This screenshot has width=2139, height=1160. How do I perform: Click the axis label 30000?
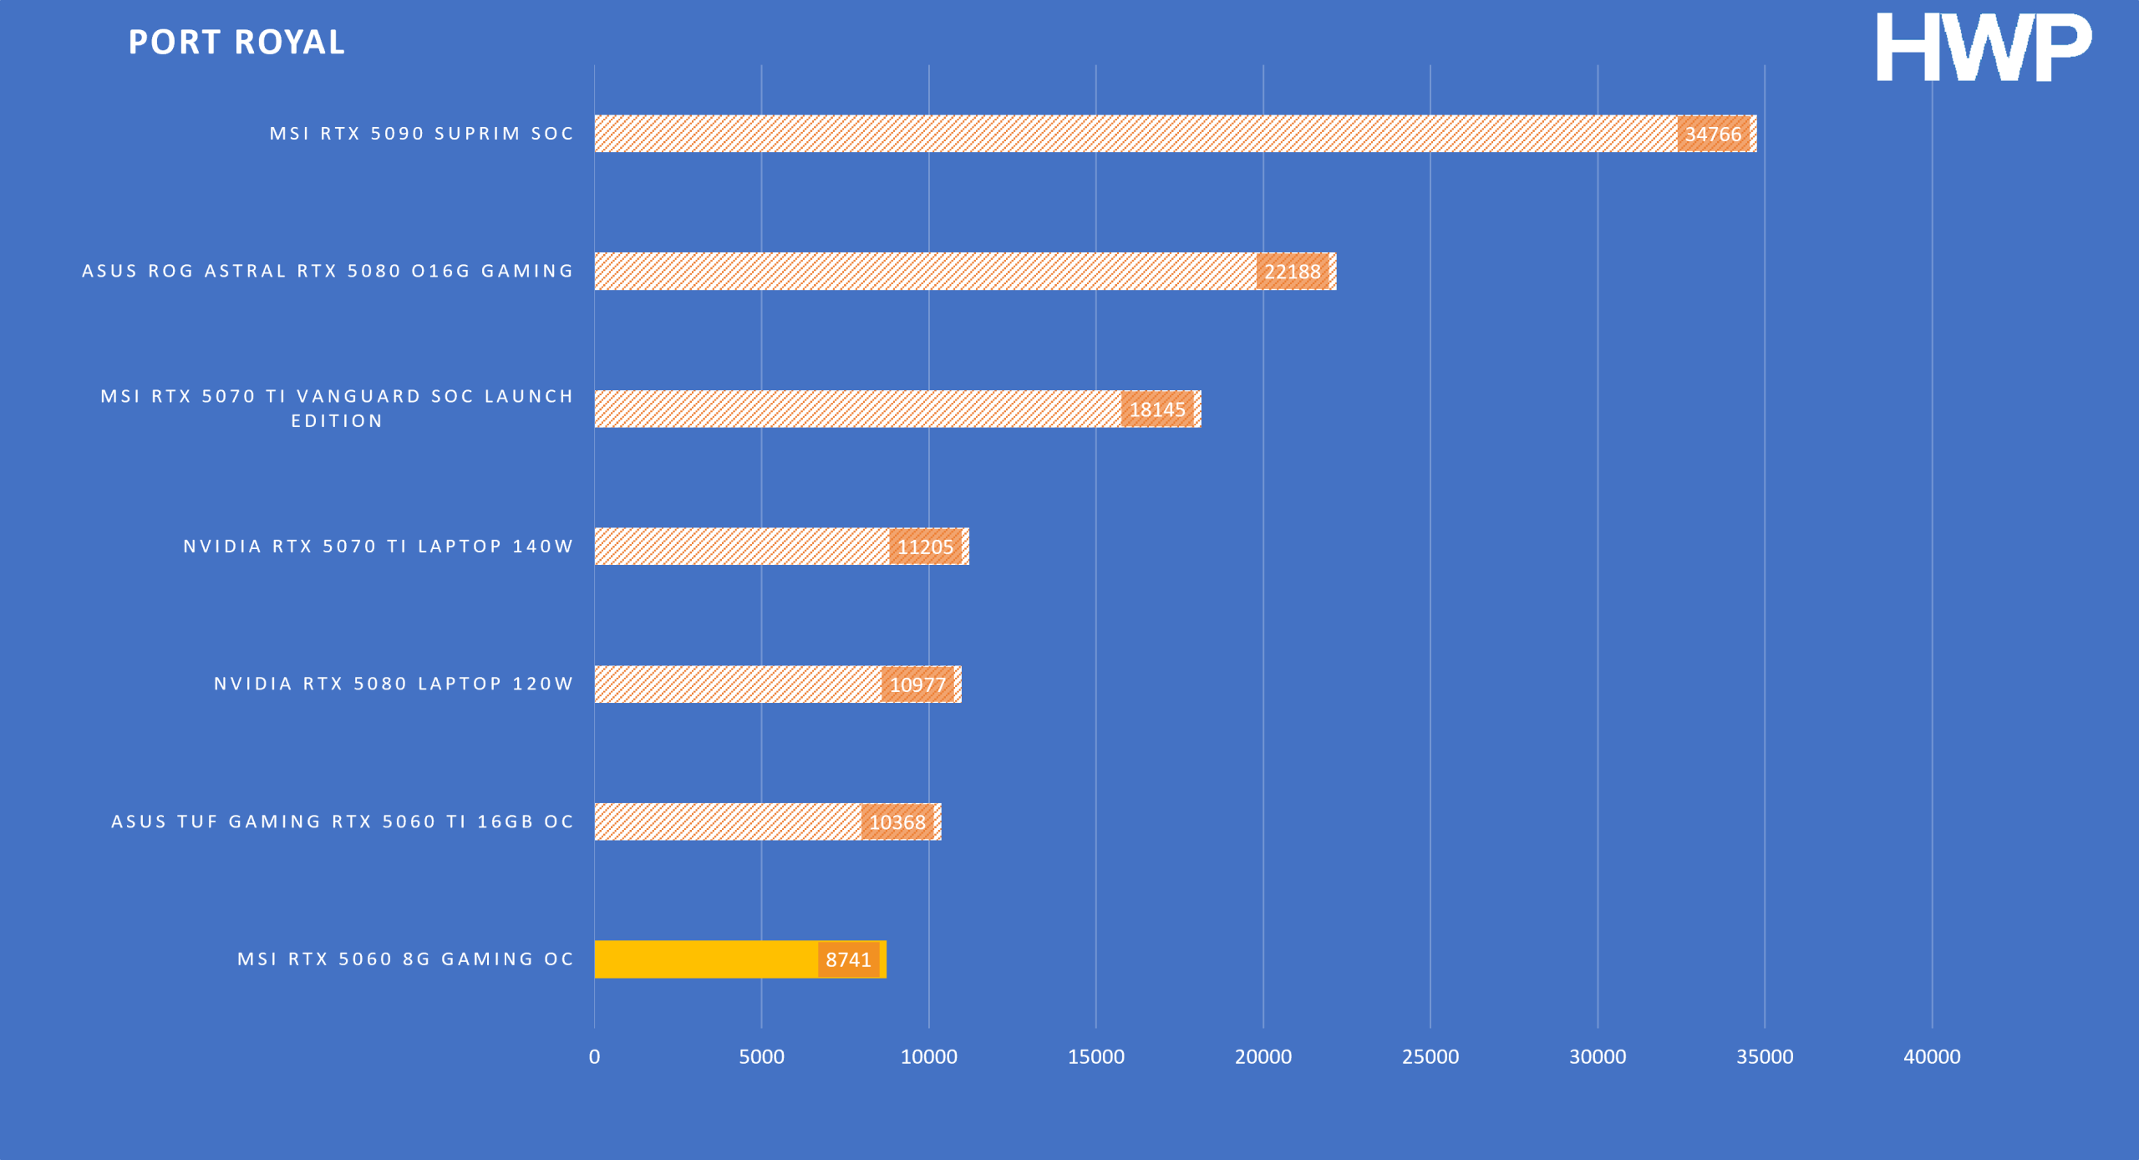[1597, 1057]
